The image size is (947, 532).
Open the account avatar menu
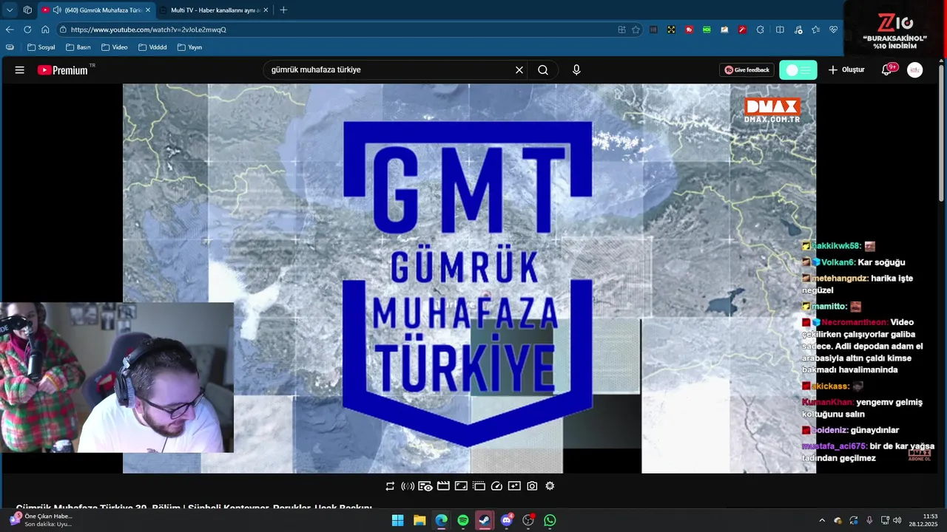point(915,70)
